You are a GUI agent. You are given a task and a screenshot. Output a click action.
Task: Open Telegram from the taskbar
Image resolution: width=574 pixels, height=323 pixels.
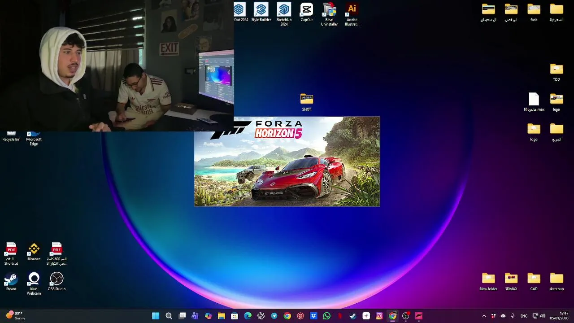[274, 316]
